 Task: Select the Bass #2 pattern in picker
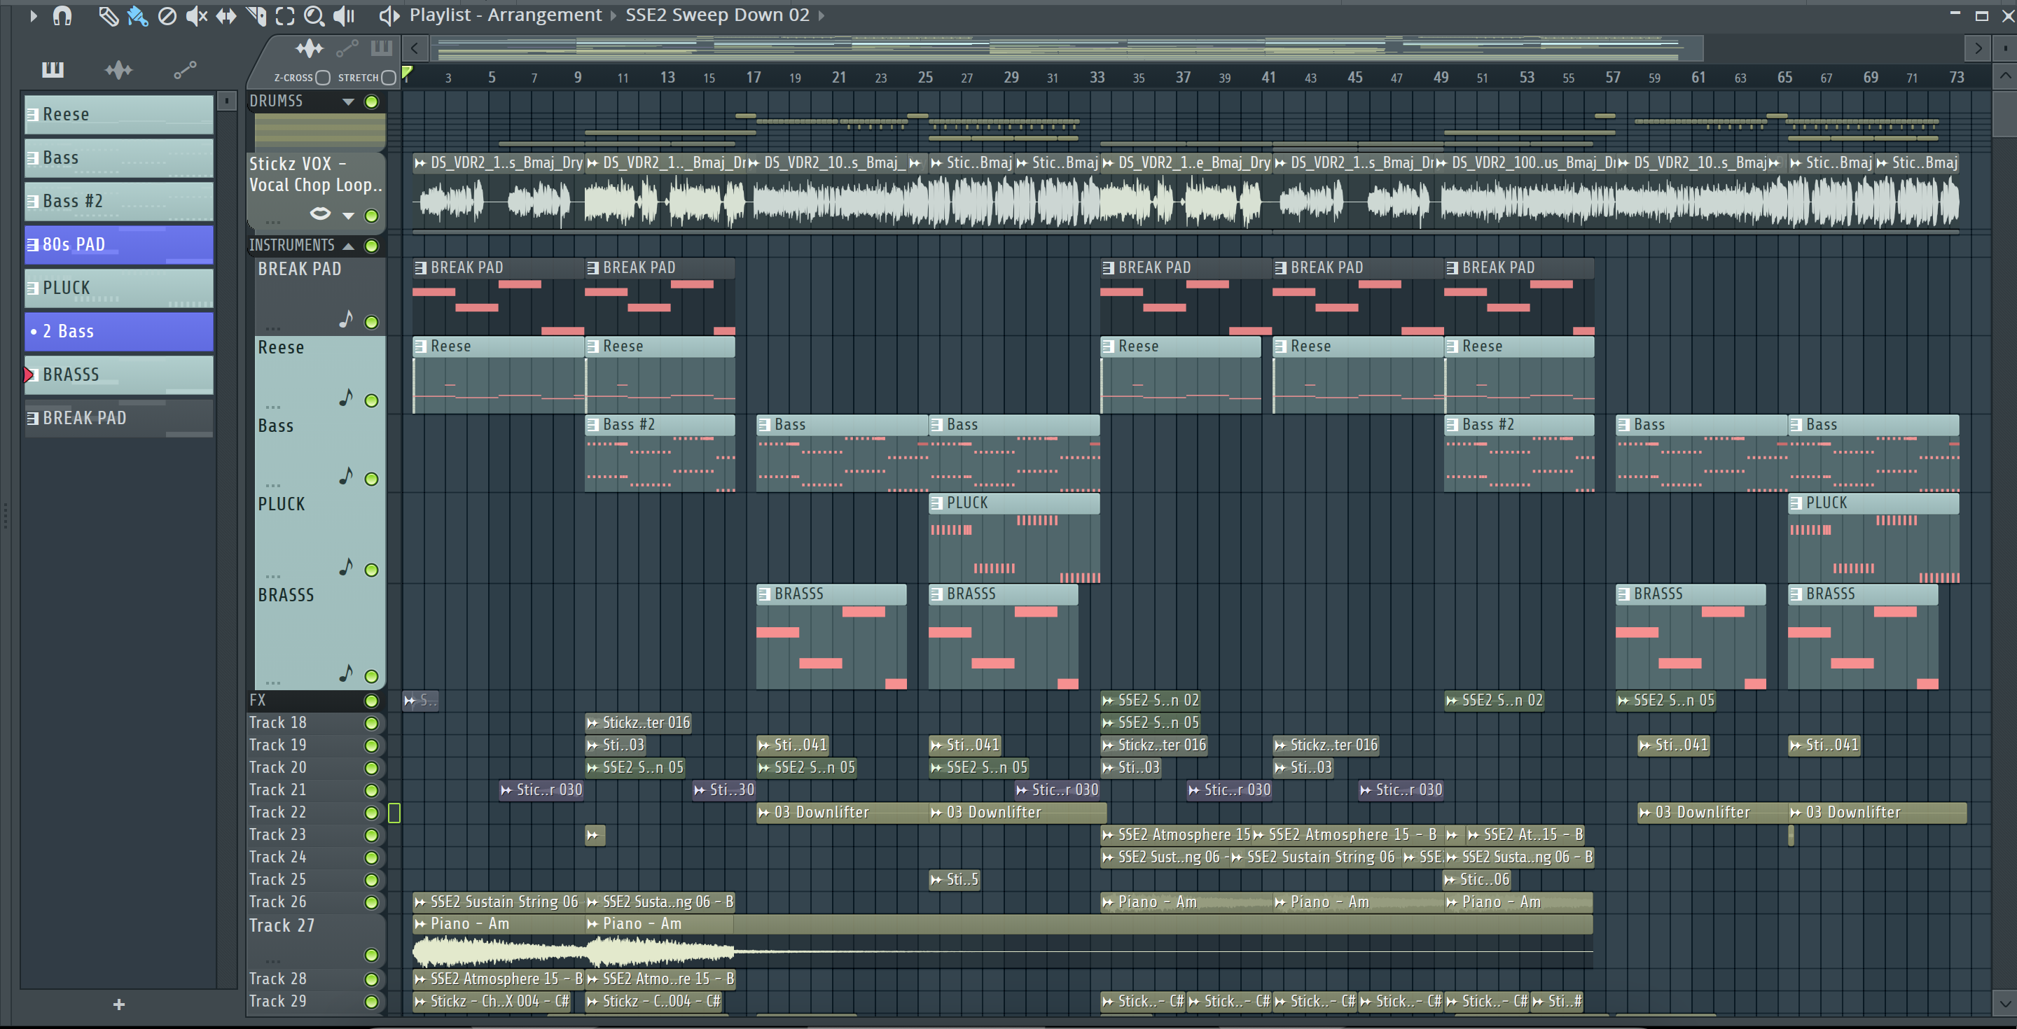(119, 201)
